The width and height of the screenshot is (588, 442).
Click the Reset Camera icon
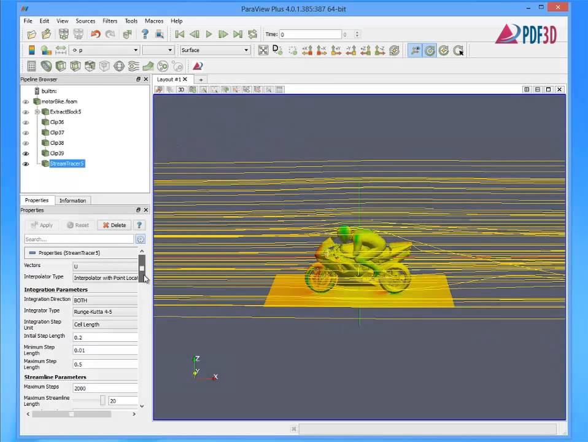[x=263, y=50]
